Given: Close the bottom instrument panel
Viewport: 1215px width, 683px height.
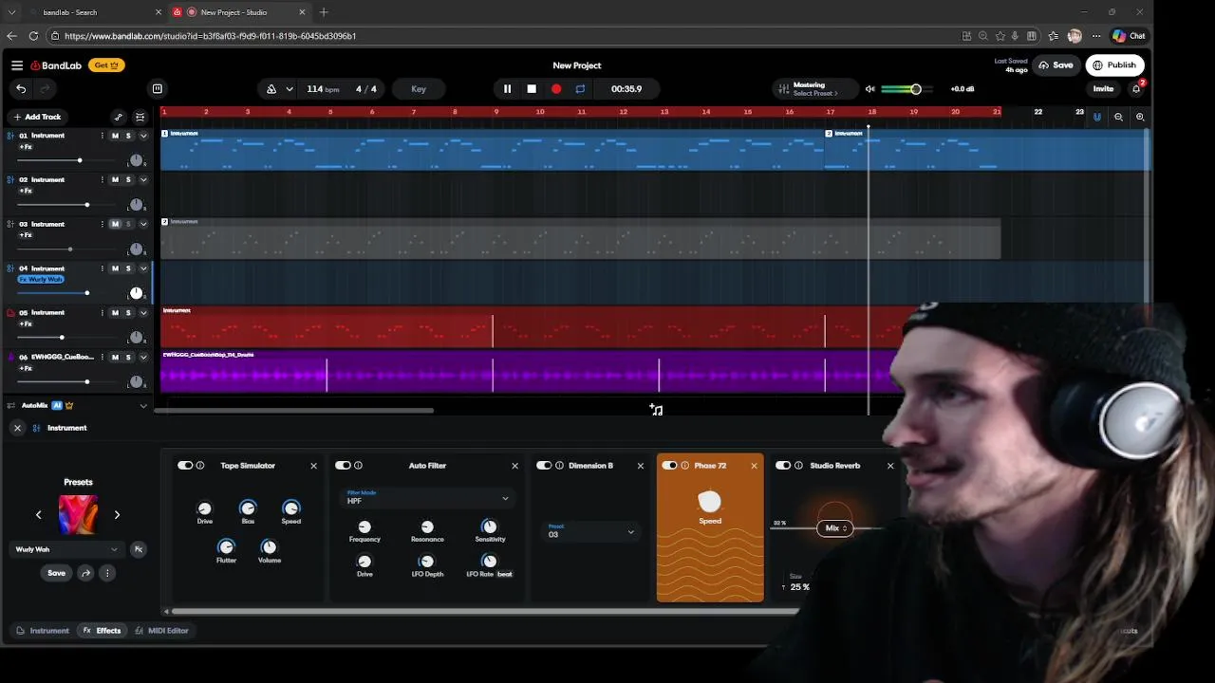Looking at the screenshot, I should coord(17,428).
